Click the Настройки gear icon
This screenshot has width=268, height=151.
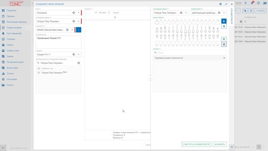[x=3, y=79]
